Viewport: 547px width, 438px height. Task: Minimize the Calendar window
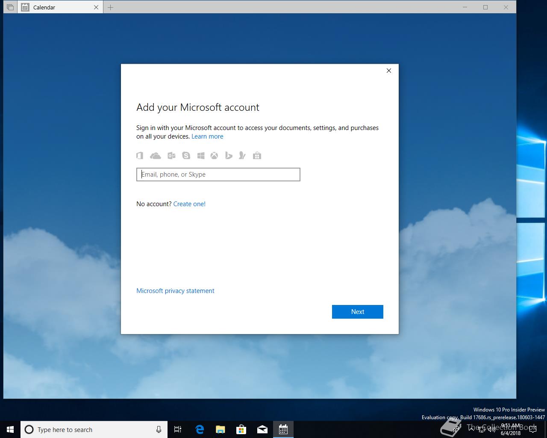(x=465, y=7)
